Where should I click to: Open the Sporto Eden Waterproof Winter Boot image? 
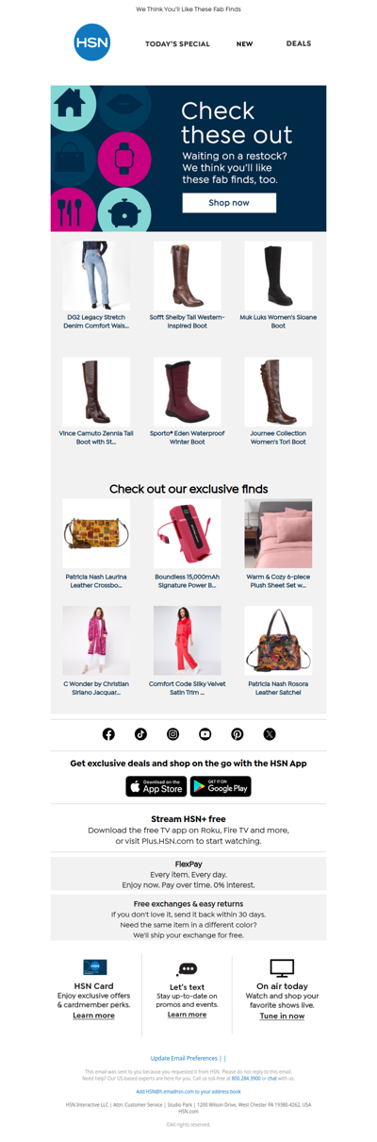tap(188, 392)
